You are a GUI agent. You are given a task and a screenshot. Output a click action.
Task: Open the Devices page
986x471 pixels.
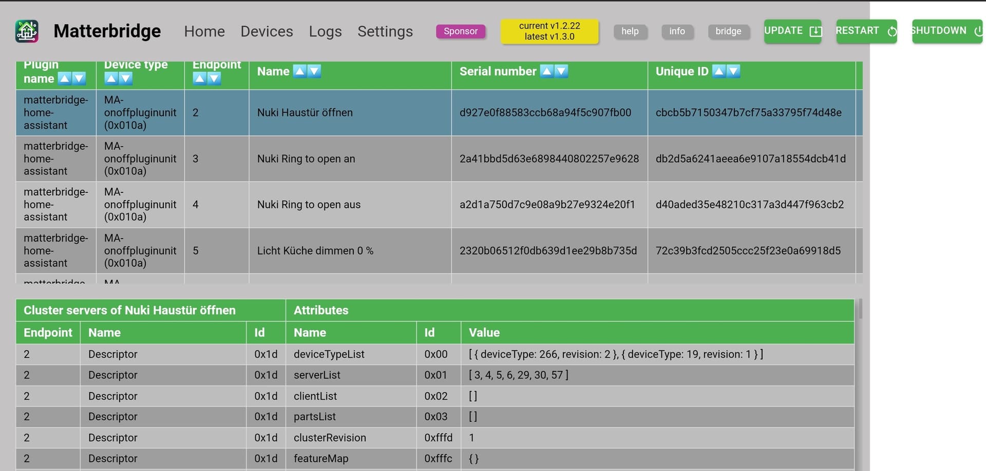coord(267,31)
